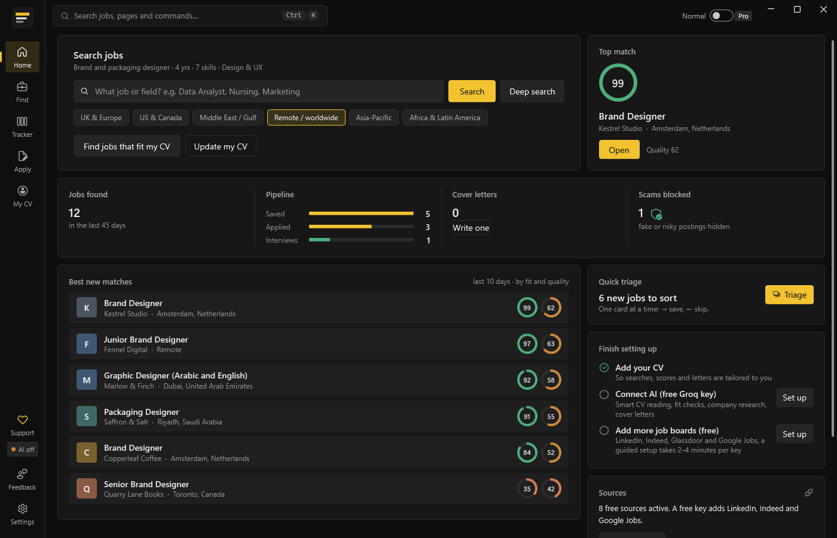Click Set up for job boards
837x538 pixels.
795,434
